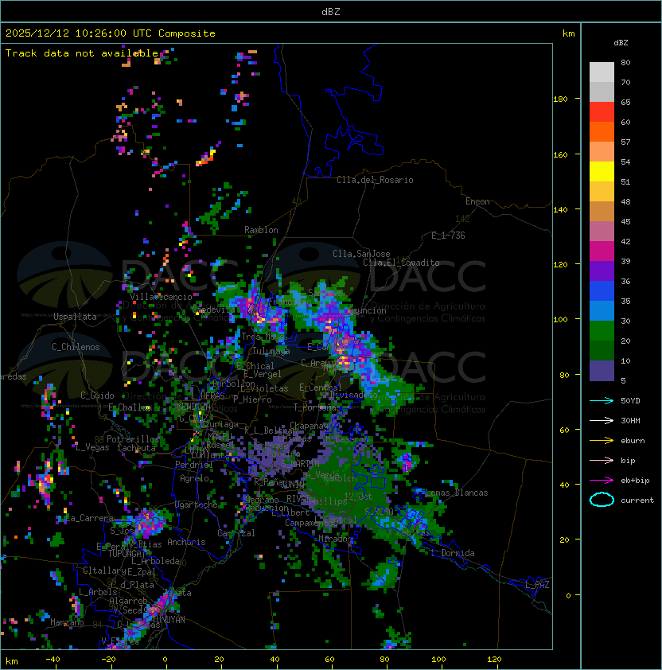Click the 'Lomas_Blancas' map label

click(456, 493)
